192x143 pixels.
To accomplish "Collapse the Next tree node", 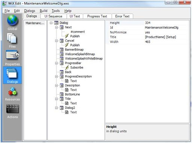I will click(56, 27).
